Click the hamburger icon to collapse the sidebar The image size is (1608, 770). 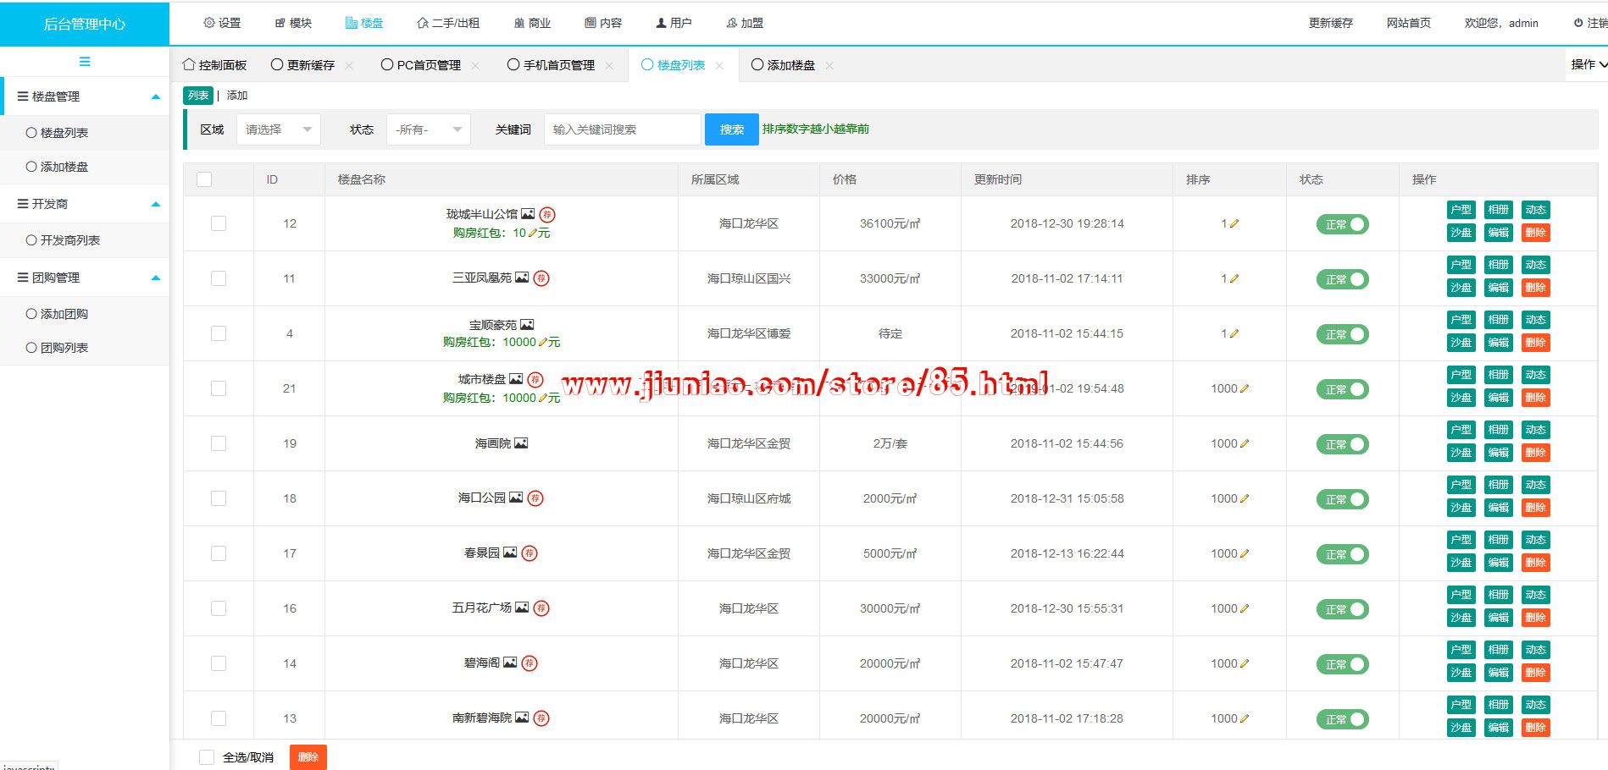point(85,62)
